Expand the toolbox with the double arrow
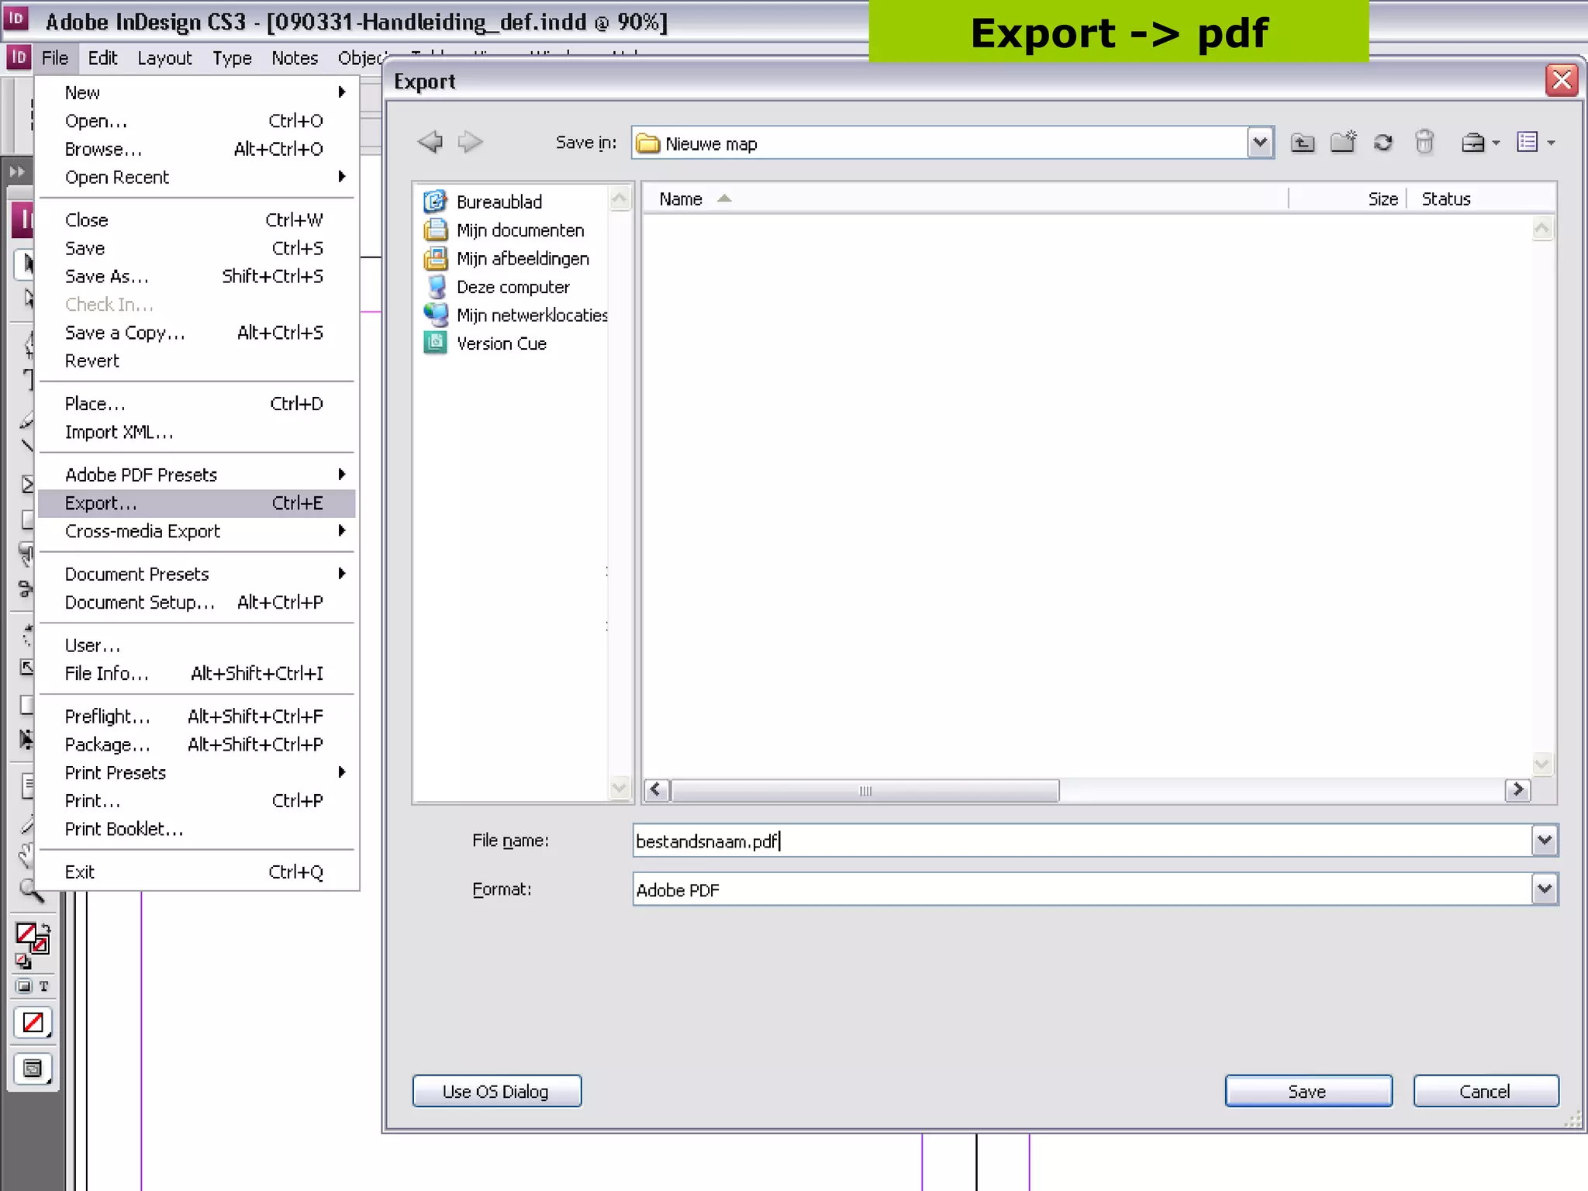 (17, 171)
